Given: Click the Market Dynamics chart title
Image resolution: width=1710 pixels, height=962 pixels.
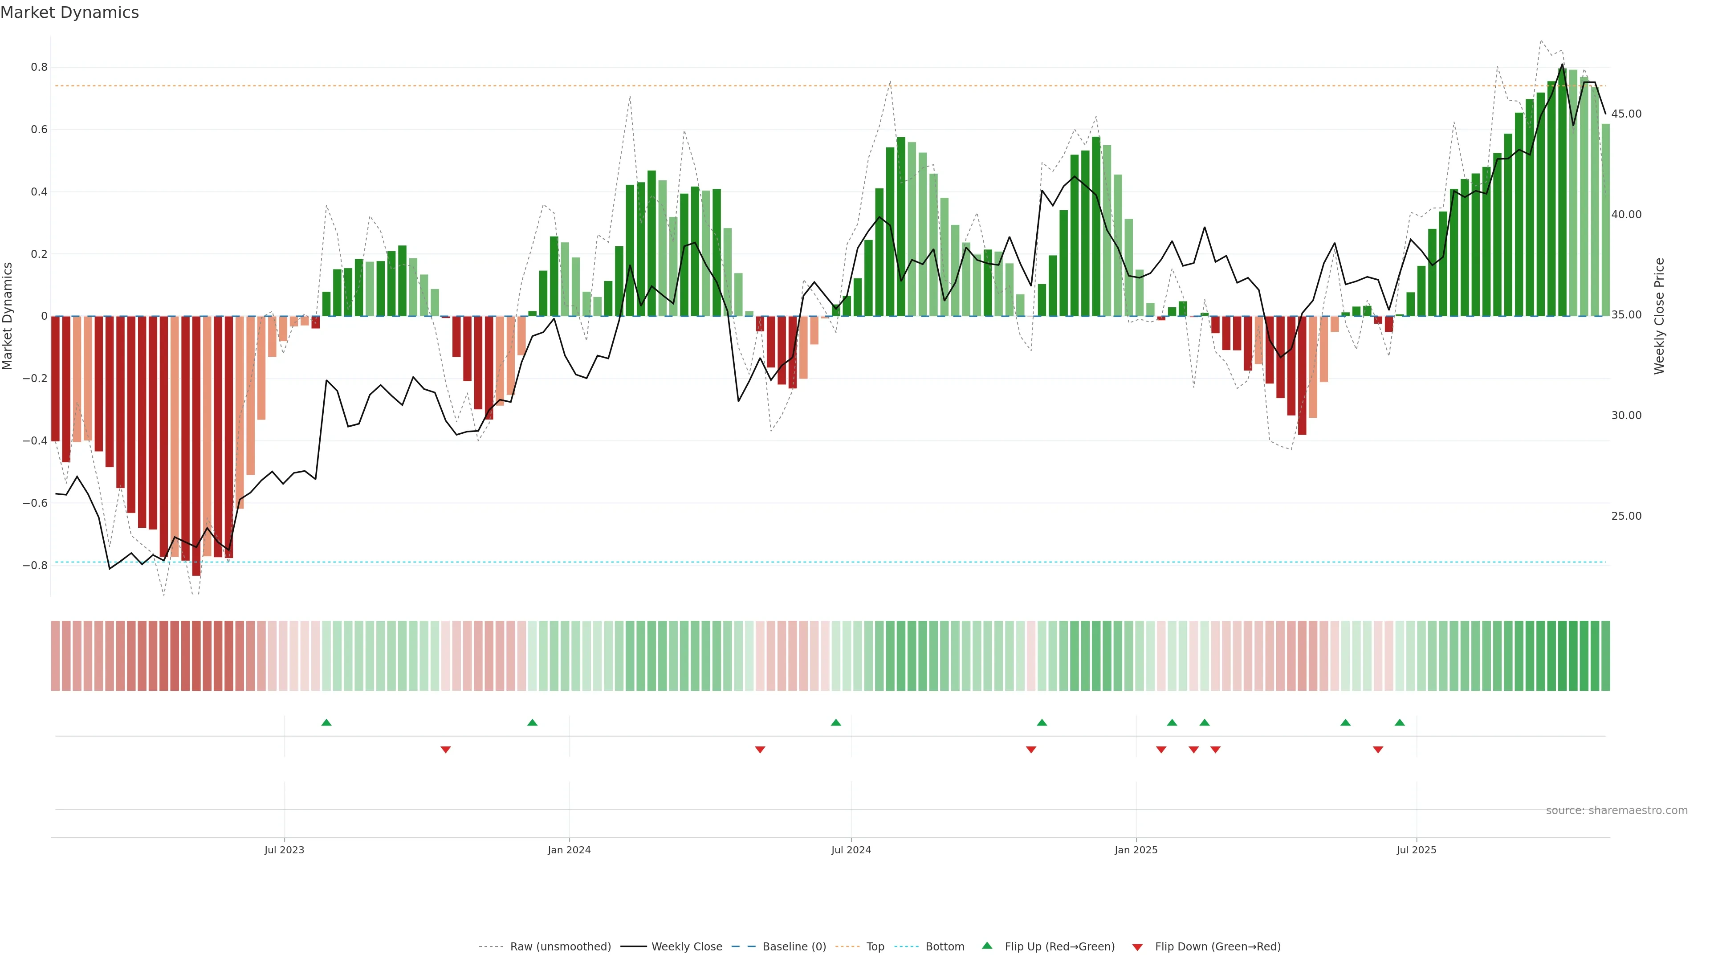Looking at the screenshot, I should point(70,12).
